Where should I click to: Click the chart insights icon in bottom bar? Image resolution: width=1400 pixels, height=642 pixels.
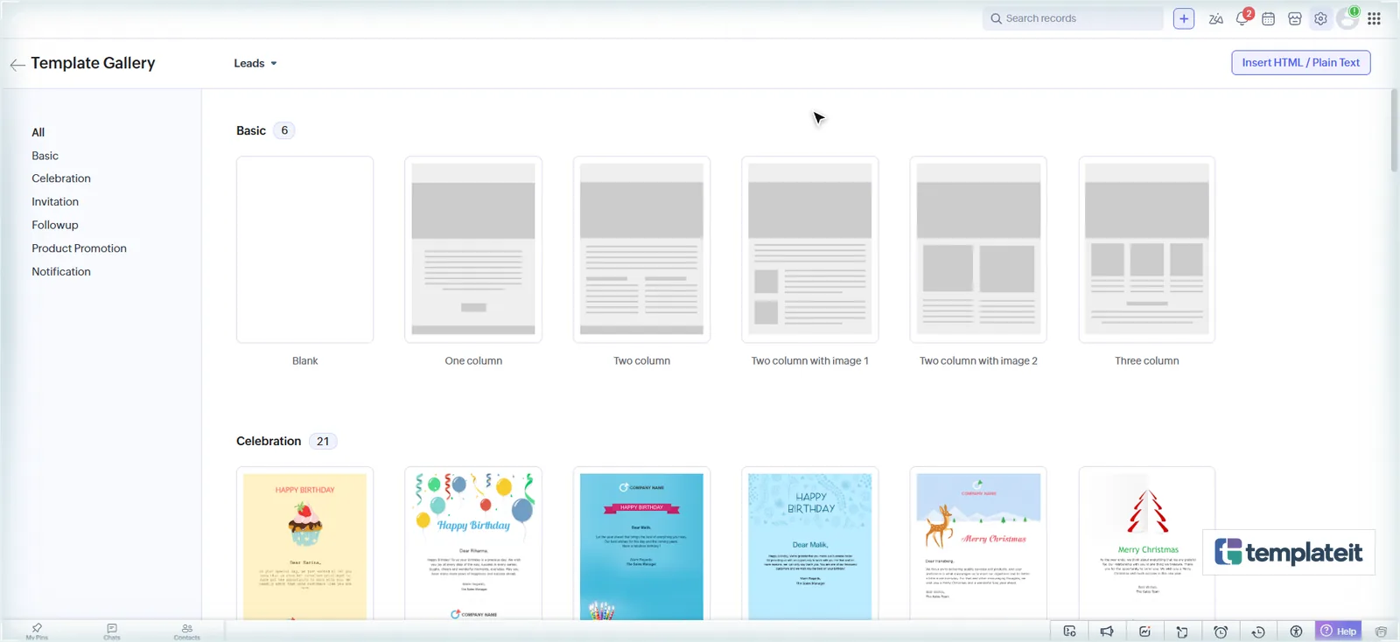pyautogui.click(x=1144, y=632)
